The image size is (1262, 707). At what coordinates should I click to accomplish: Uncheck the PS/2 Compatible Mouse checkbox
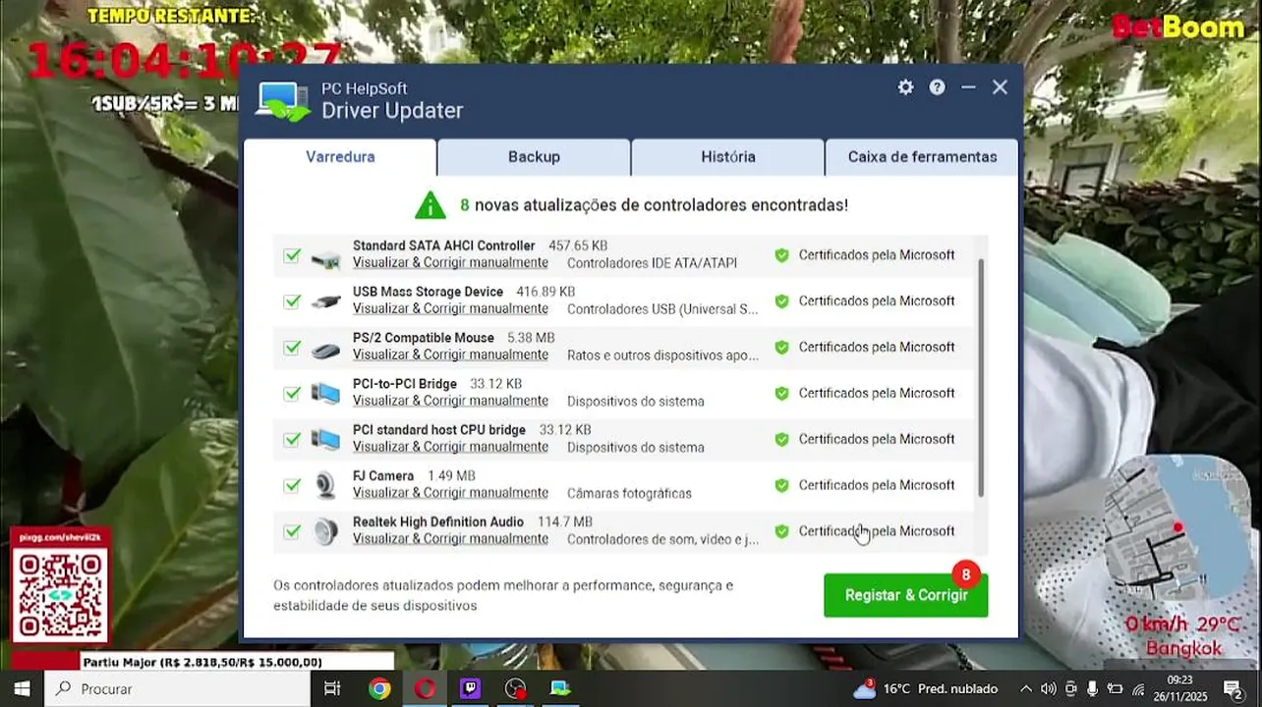tap(292, 348)
